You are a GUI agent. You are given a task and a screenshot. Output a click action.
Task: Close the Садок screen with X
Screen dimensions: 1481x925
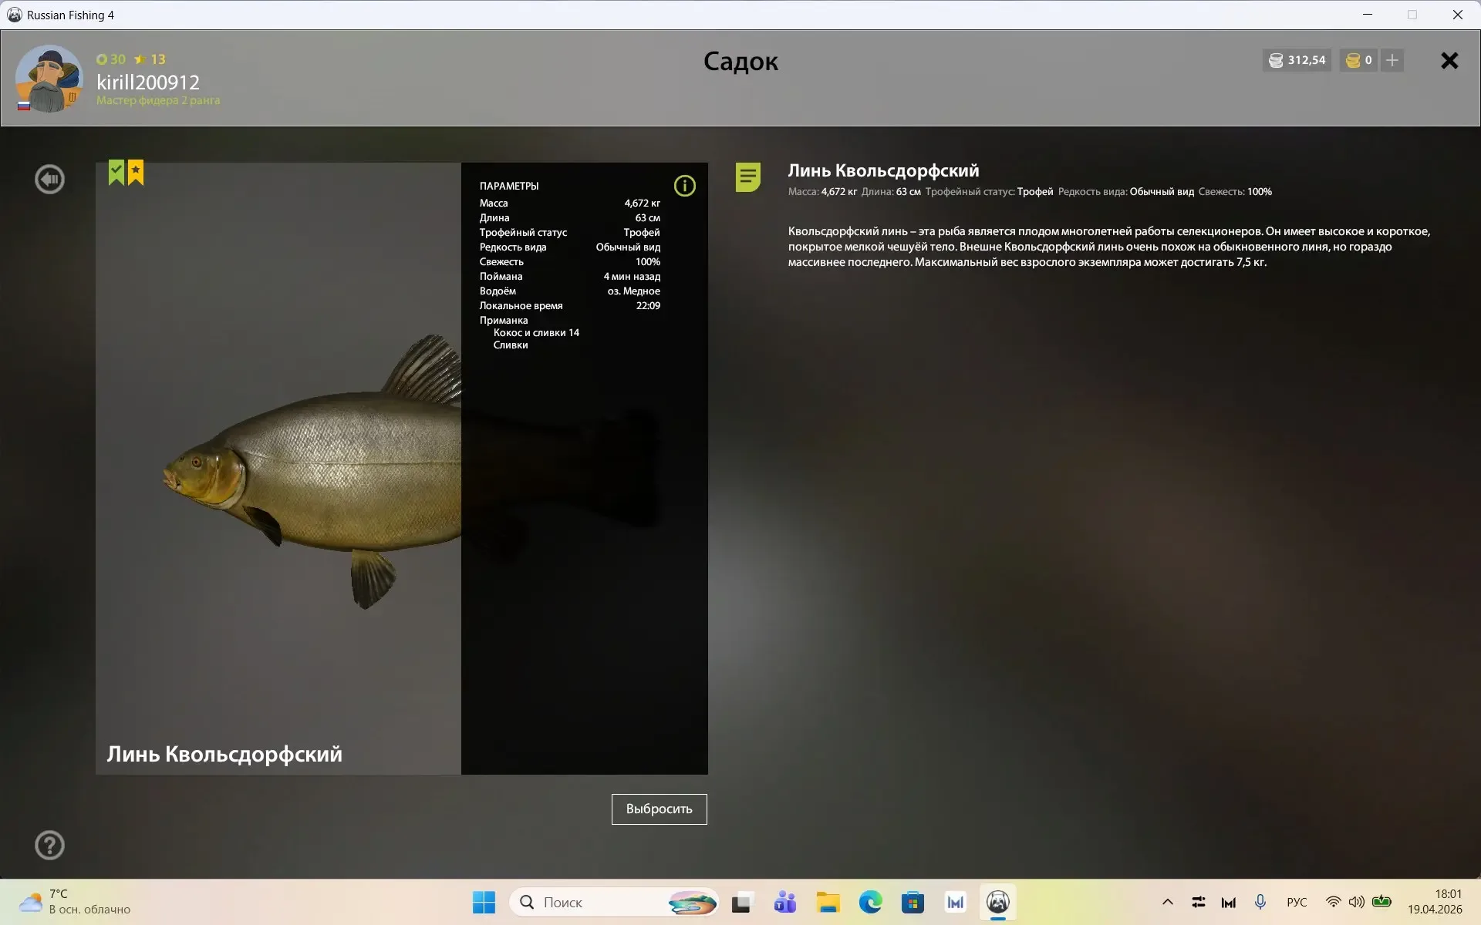1449,61
